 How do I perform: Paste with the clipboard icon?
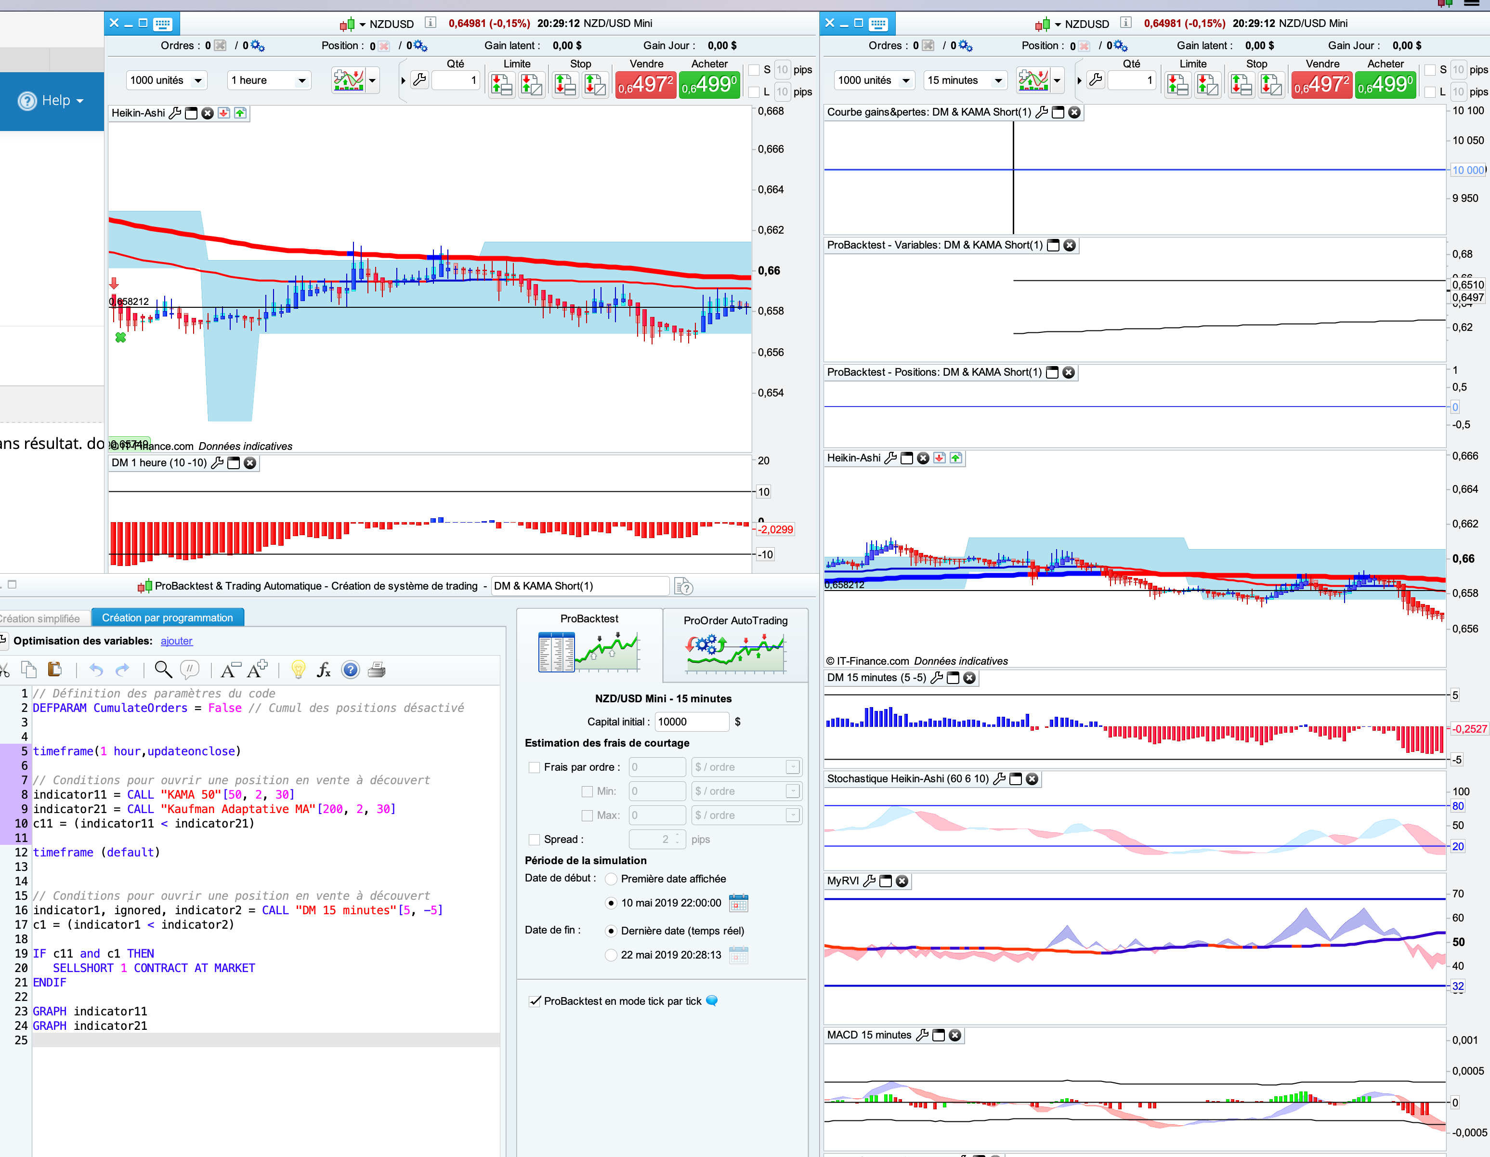tap(54, 670)
